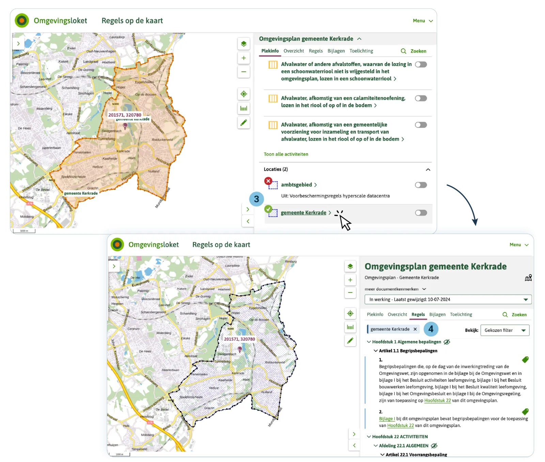Open In werking version dropdown
This screenshot has width=545, height=462.
(x=448, y=300)
